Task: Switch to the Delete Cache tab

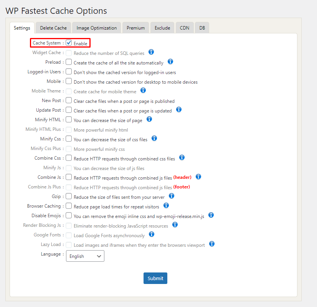Action: click(53, 28)
